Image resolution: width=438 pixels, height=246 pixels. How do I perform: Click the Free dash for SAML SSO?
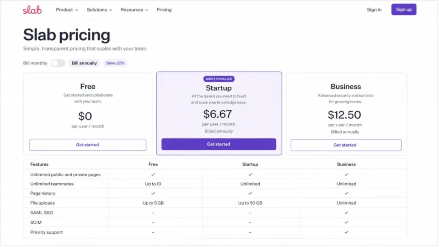153,213
